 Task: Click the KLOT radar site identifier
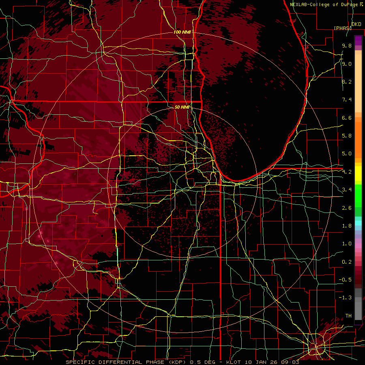click(x=234, y=362)
